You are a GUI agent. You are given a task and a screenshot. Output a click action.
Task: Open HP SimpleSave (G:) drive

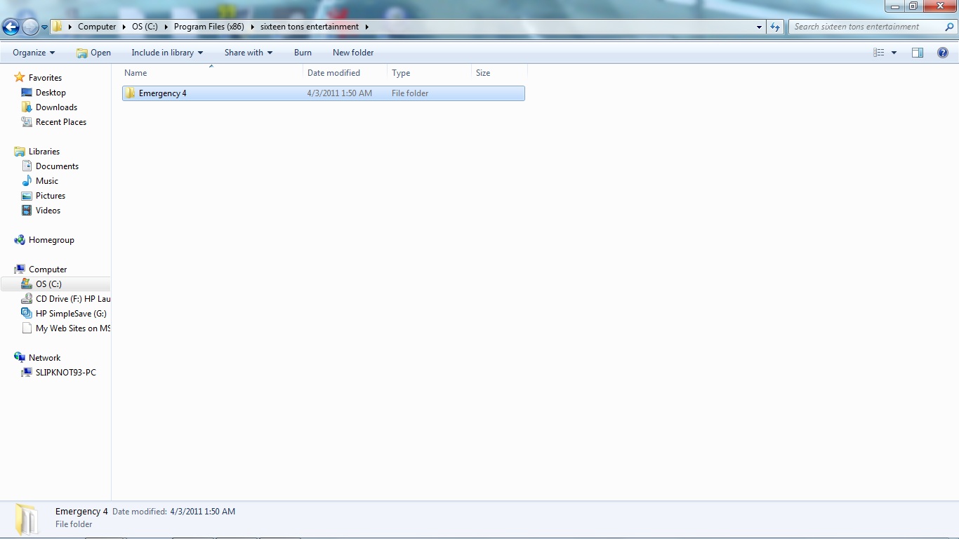71,314
